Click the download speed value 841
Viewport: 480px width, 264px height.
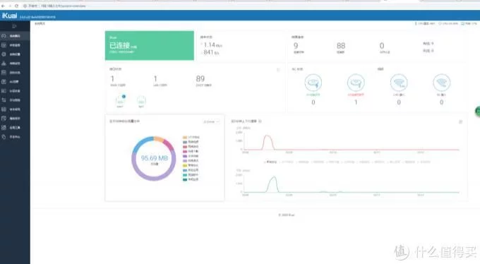point(208,52)
